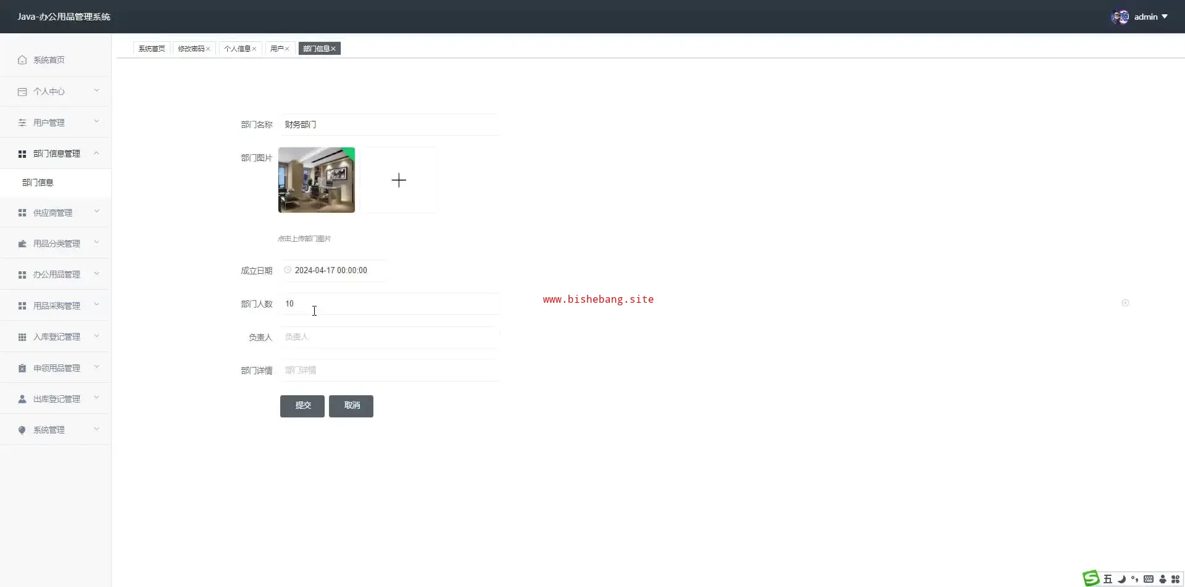Open the 部门信息 submenu item
The height and width of the screenshot is (587, 1185).
tap(56, 183)
